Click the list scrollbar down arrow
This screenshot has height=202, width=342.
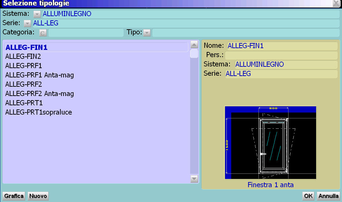[x=194, y=179]
